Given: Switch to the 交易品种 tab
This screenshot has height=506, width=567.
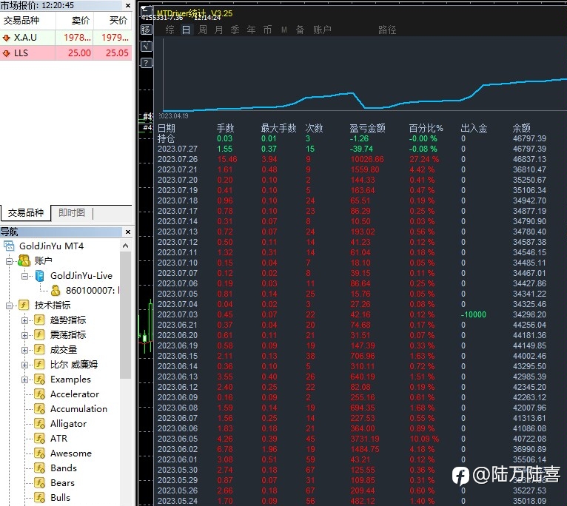Looking at the screenshot, I should [25, 212].
